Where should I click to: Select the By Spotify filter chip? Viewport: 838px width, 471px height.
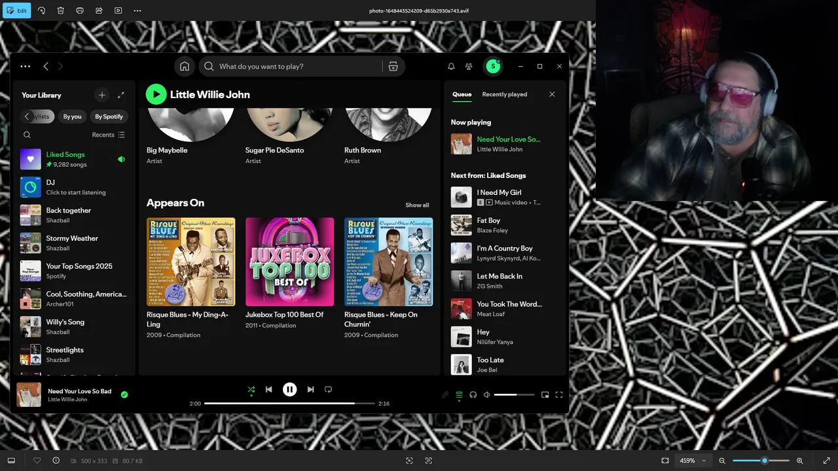(x=109, y=116)
